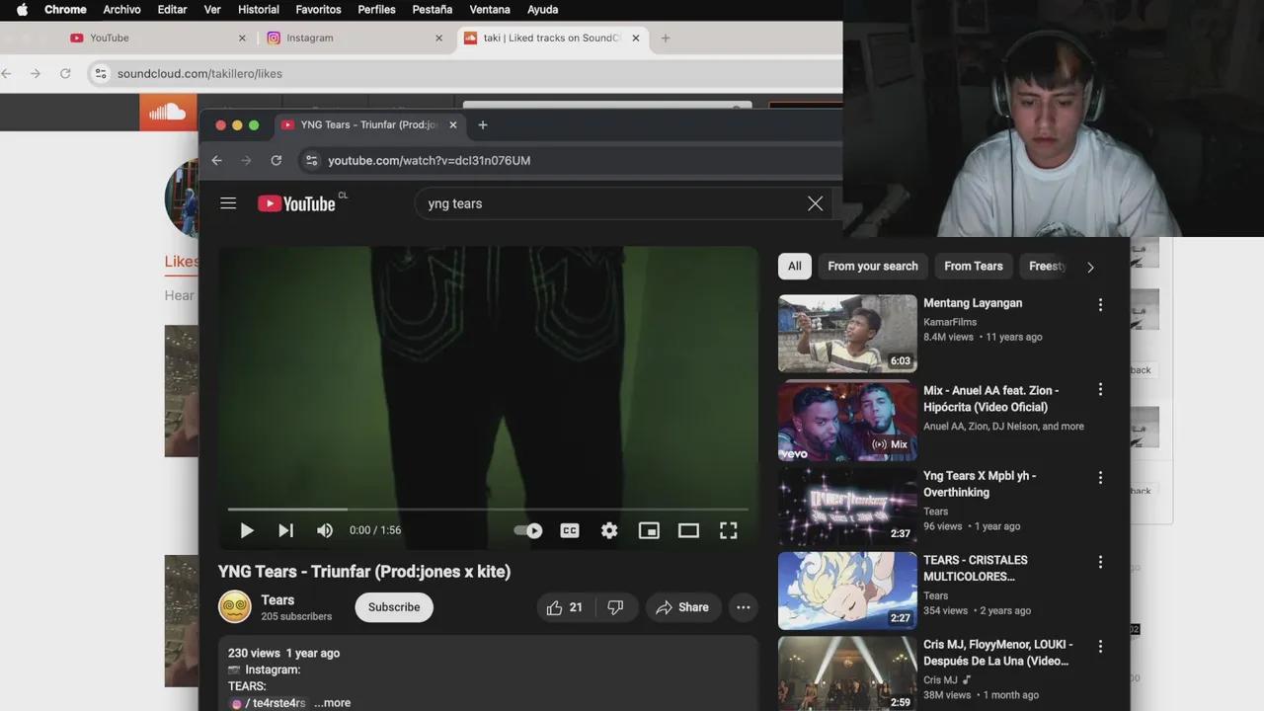Play the YNG Tears video

pyautogui.click(x=247, y=530)
